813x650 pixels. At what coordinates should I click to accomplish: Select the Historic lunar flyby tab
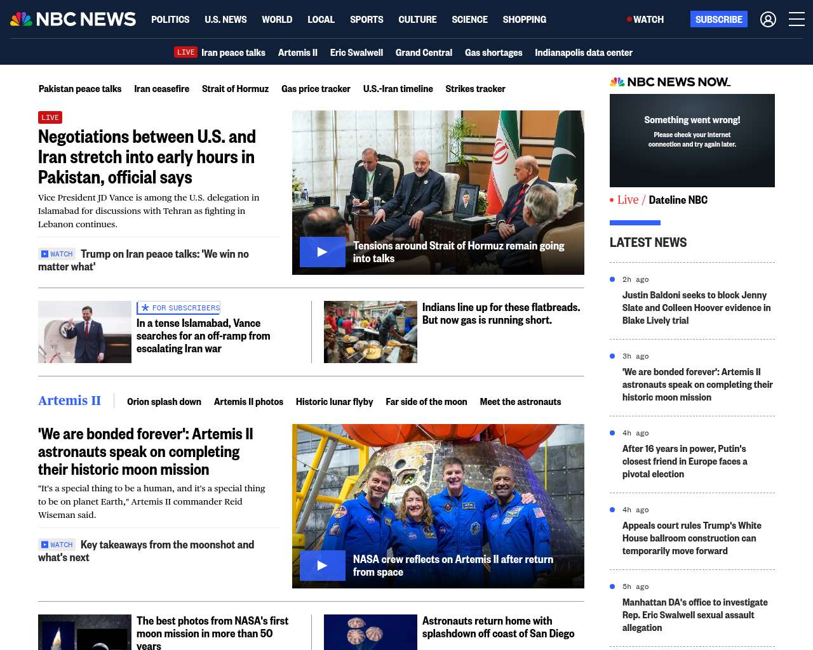334,402
